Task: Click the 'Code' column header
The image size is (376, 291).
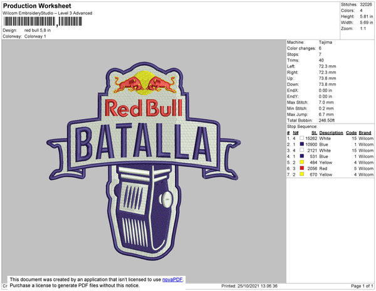Action: point(352,133)
